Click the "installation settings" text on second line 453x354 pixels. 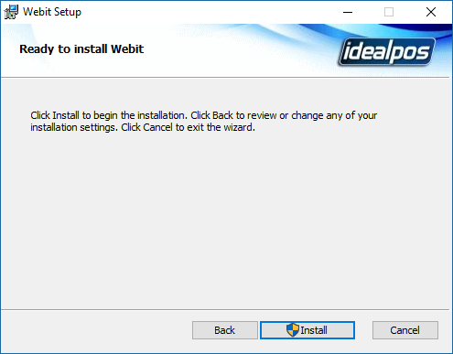[73, 127]
